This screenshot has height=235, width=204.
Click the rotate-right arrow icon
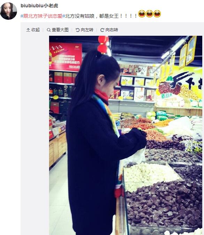coord(102,30)
